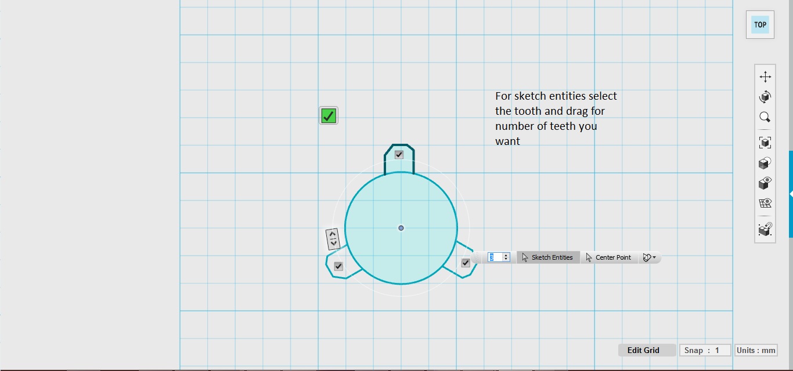Confirm with the green checkmark
This screenshot has height=371, width=793.
click(328, 115)
